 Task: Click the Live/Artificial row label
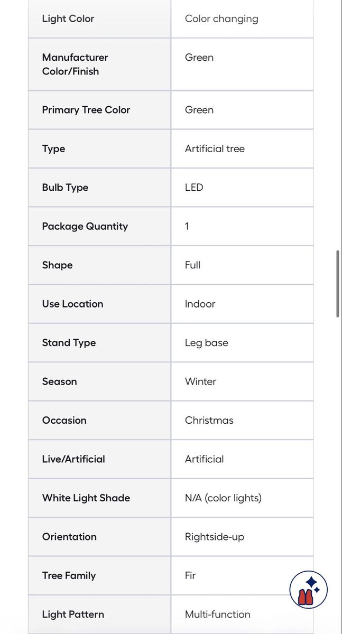click(x=73, y=459)
